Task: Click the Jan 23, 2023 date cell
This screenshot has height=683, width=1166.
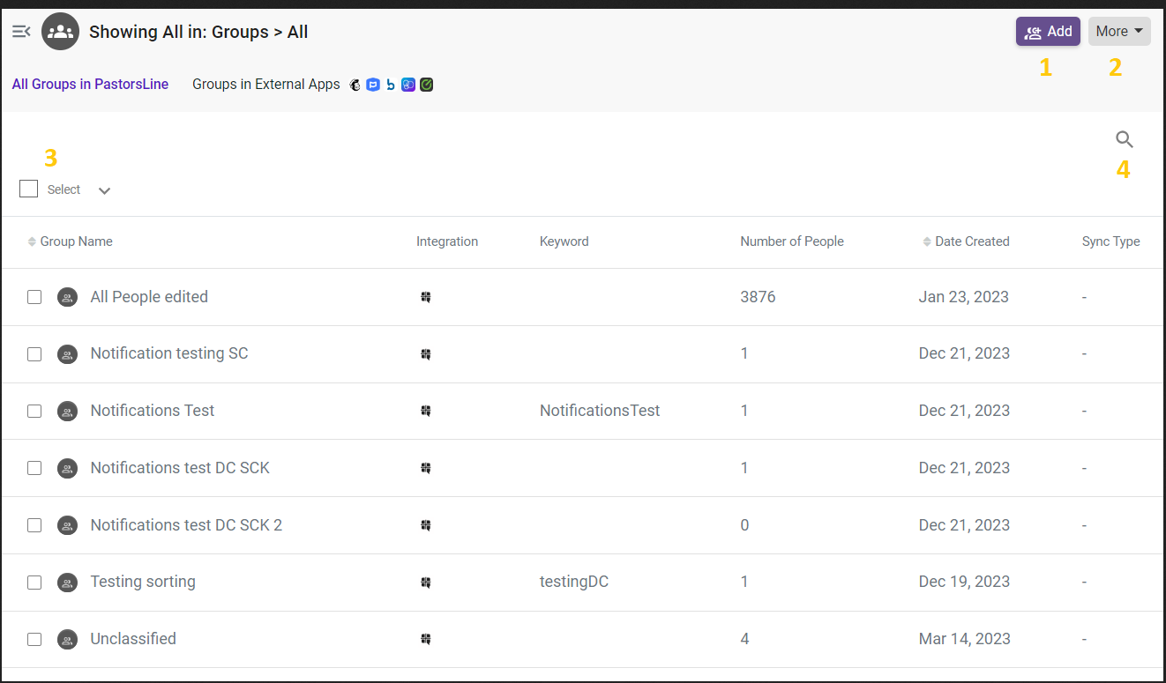Action: [x=964, y=297]
